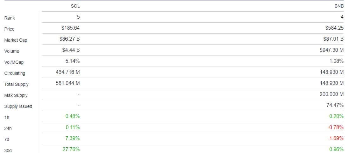Select BNB max supply 200.000 M
Image resolution: width=347 pixels, height=153 pixels.
pos(331,94)
